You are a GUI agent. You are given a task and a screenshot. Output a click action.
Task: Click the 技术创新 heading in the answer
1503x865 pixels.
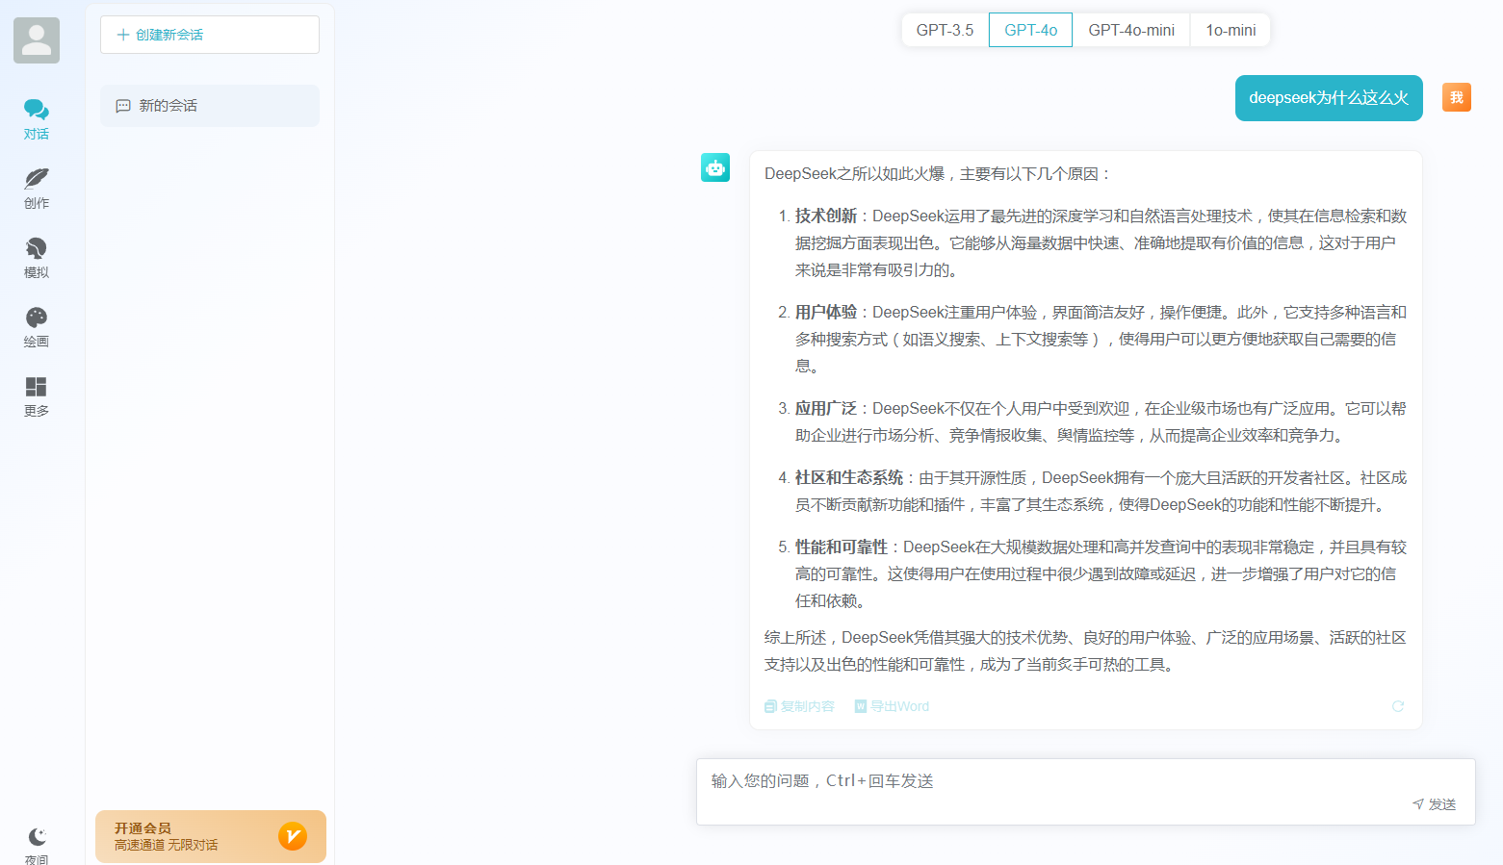tap(826, 216)
